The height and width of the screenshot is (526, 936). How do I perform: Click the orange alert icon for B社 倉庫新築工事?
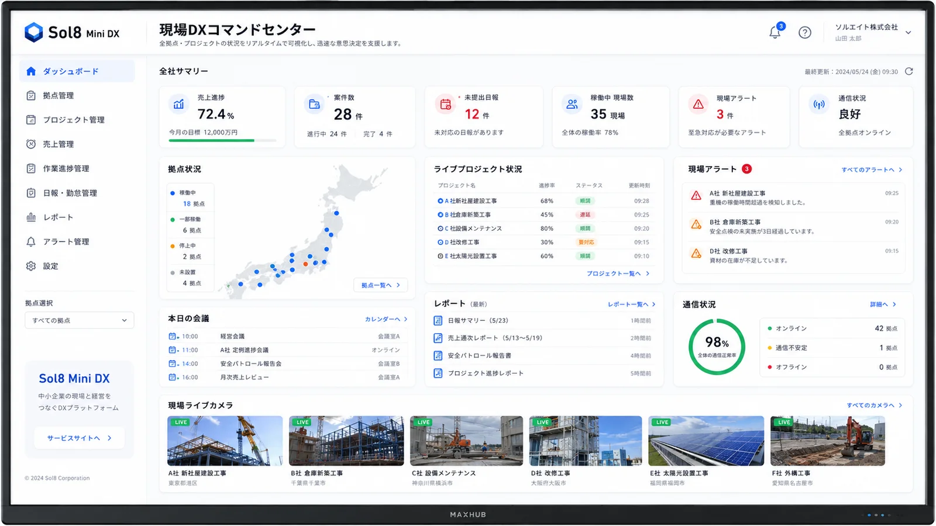coord(696,224)
